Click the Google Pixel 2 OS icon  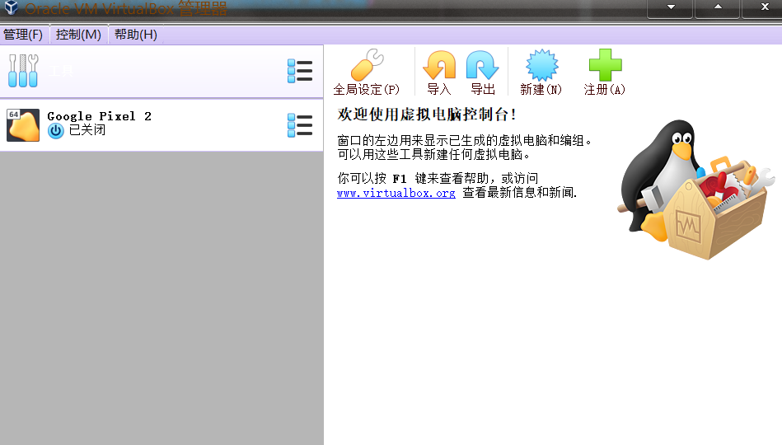[x=23, y=125]
